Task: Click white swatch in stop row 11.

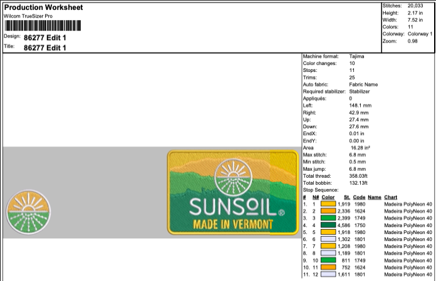Action: [328, 274]
